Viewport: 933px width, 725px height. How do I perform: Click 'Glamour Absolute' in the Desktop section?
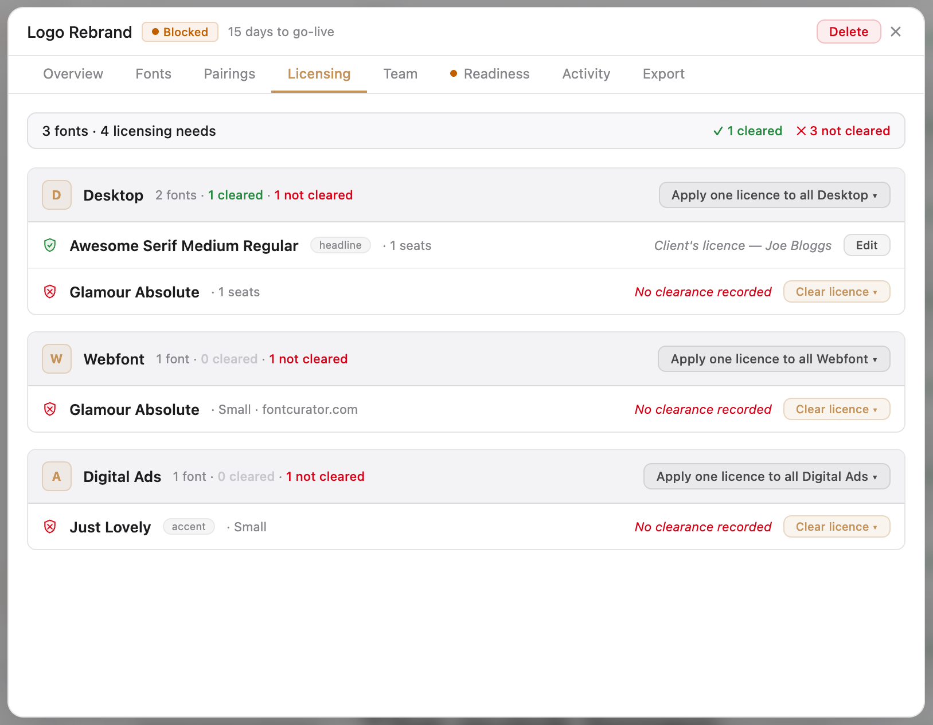[x=134, y=292]
